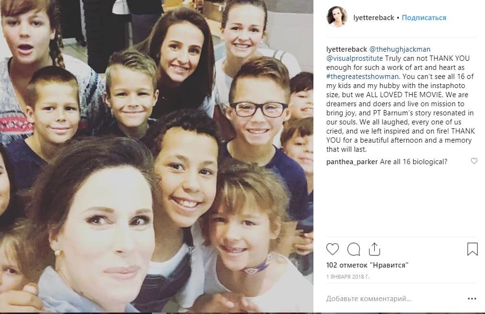Viewport: 485px width, 314px height.
Task: Open panthea_parker commenter profile
Action: pyautogui.click(x=352, y=162)
